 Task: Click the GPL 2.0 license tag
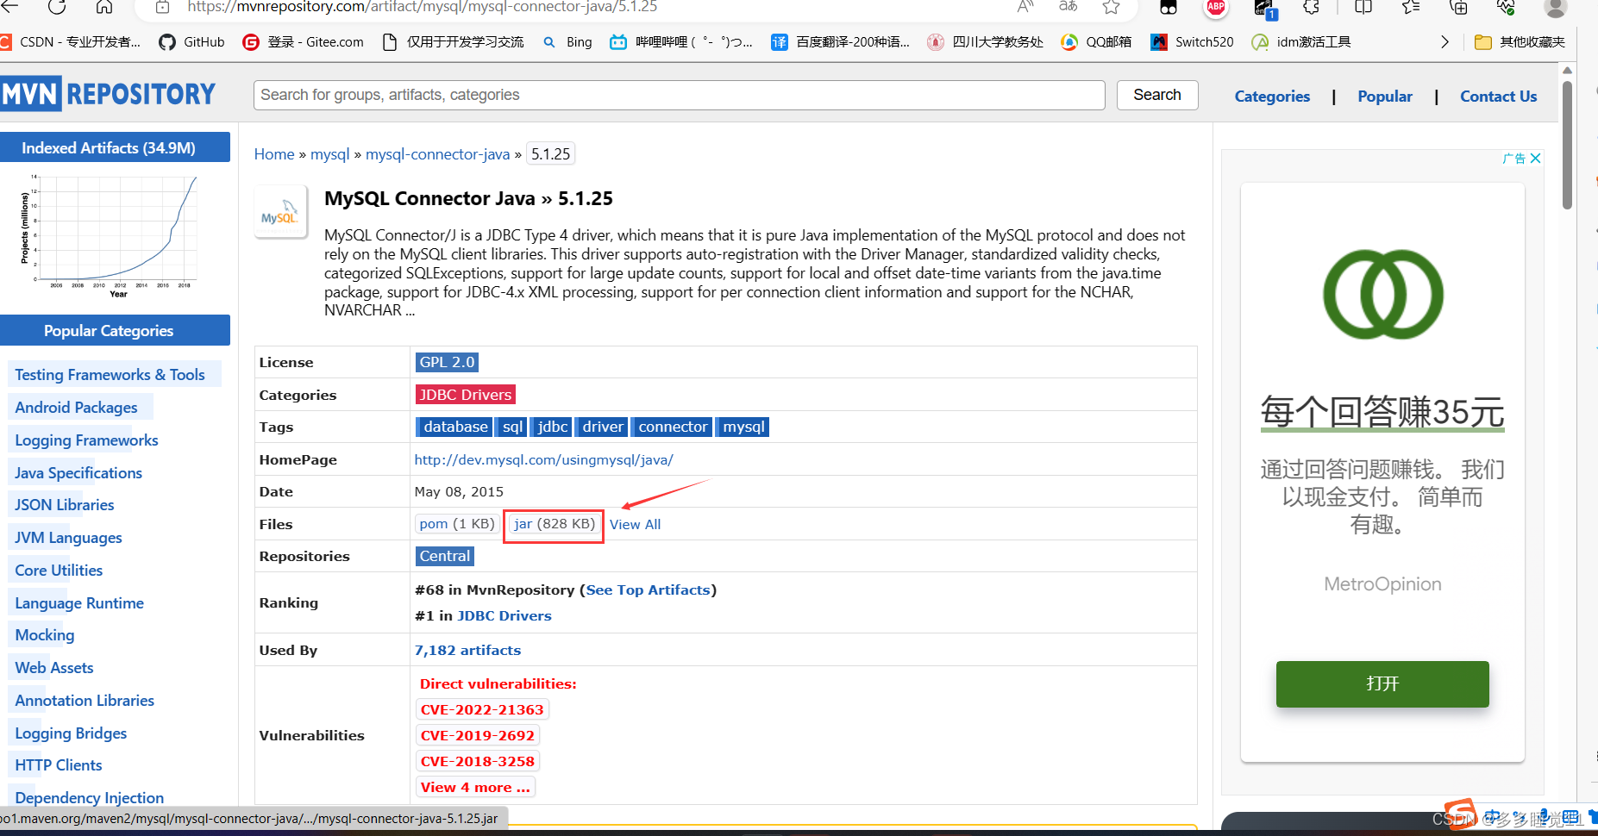447,362
